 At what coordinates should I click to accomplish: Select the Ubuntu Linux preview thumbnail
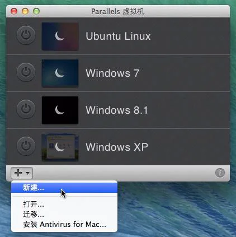tap(60, 36)
